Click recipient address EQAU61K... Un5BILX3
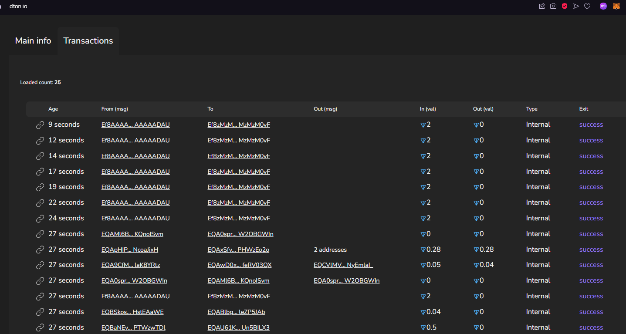This screenshot has height=334, width=626. click(238, 328)
